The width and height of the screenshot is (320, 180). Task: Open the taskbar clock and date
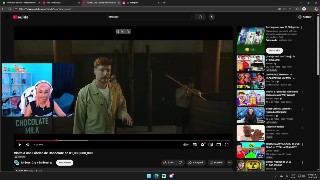312,176
